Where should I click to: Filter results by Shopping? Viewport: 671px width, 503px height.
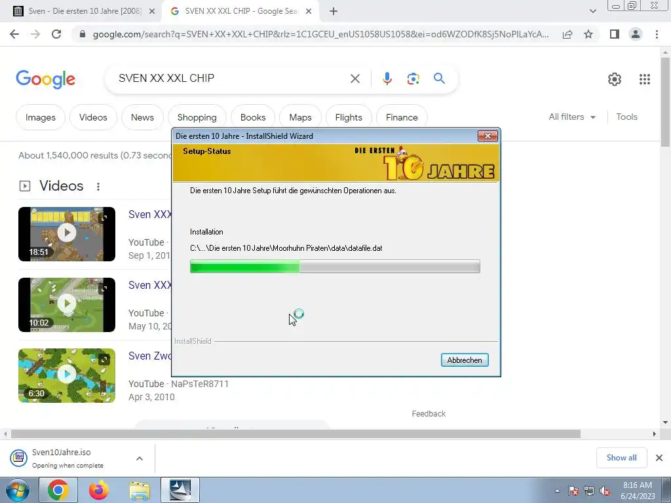click(197, 117)
